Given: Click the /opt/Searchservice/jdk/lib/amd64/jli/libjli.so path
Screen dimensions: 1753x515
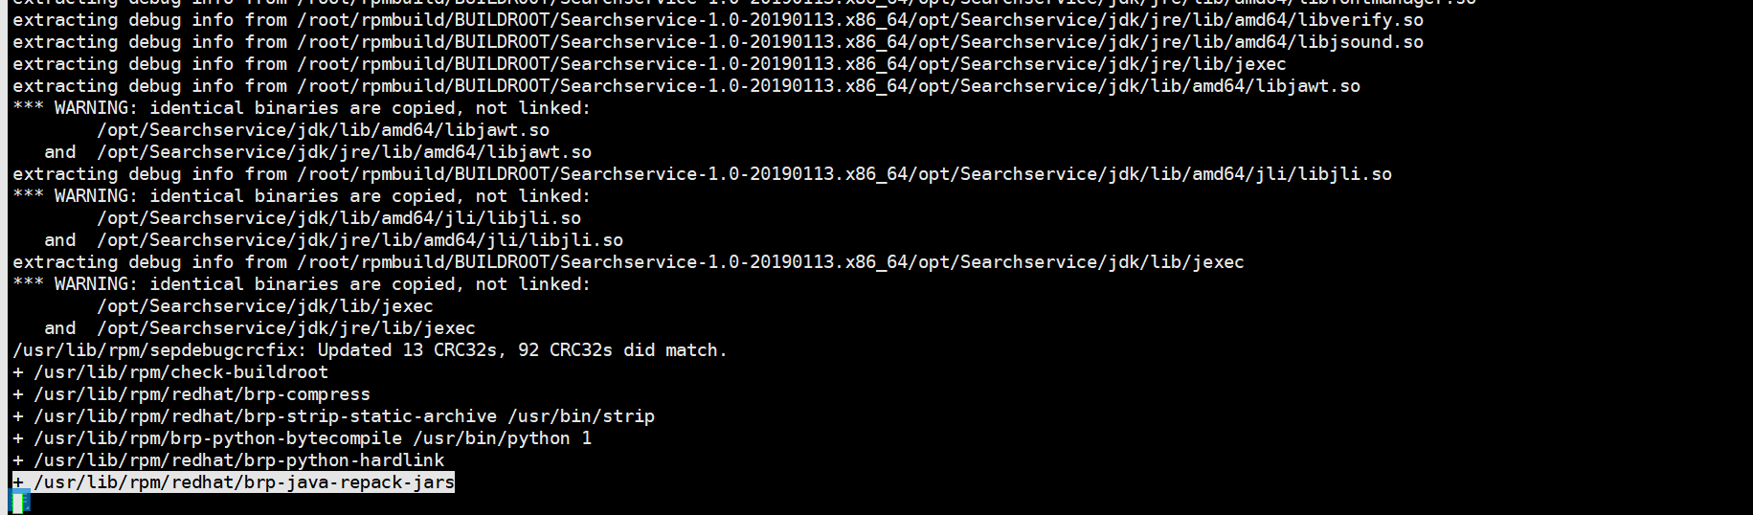Looking at the screenshot, I should [x=338, y=218].
